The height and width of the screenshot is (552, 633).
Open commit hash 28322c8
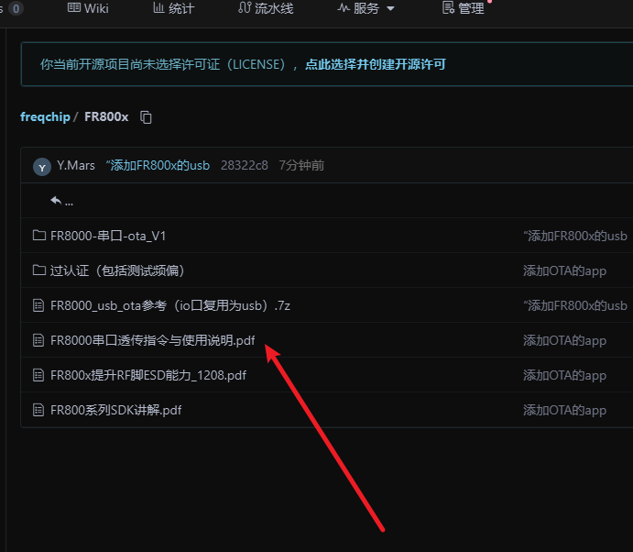pos(245,166)
